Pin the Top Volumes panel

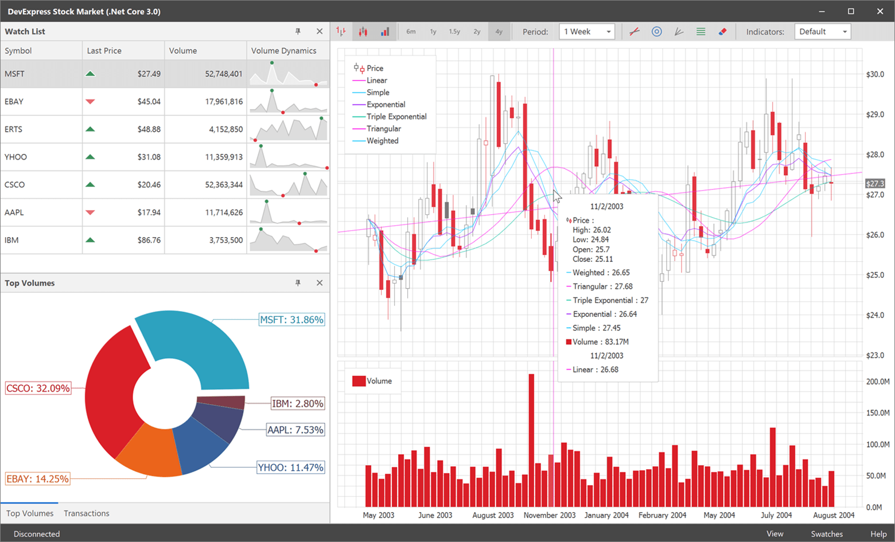point(298,283)
